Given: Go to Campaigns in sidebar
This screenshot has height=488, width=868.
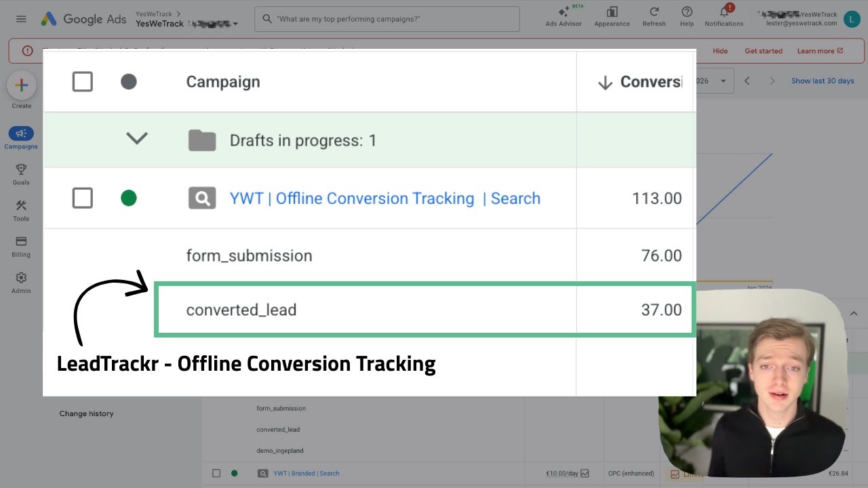Looking at the screenshot, I should (21, 138).
